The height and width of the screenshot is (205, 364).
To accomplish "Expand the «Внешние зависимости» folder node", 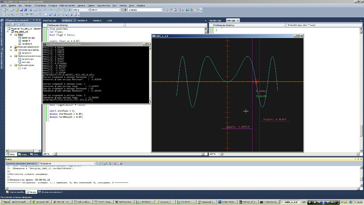I will click(x=11, y=47).
